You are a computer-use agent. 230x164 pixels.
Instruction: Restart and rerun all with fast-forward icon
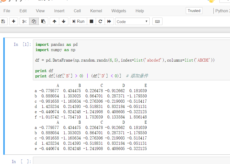tap(109, 21)
